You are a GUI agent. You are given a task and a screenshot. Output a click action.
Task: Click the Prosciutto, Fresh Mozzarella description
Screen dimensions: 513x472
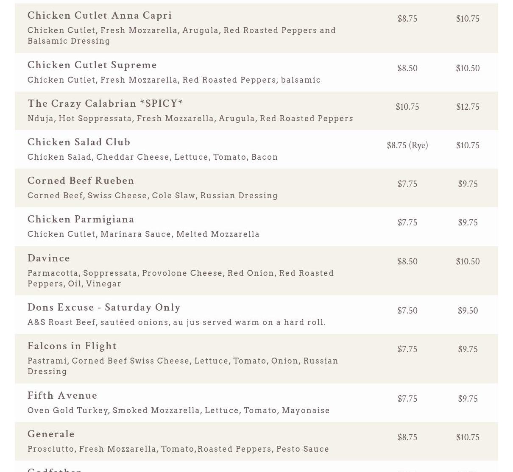(x=178, y=449)
